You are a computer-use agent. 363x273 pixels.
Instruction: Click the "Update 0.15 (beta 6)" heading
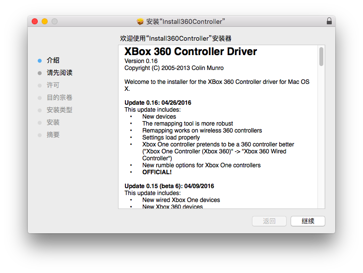click(169, 186)
